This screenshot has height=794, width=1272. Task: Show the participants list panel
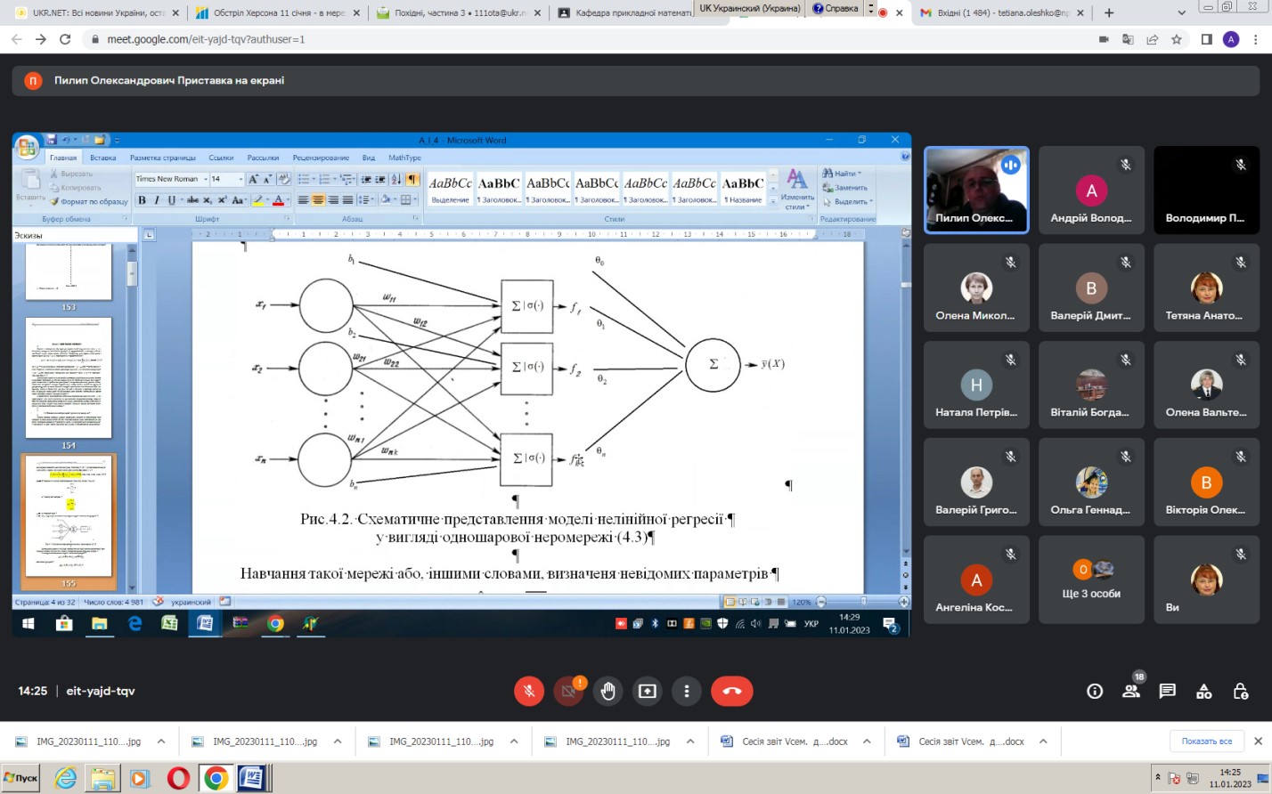(x=1131, y=692)
